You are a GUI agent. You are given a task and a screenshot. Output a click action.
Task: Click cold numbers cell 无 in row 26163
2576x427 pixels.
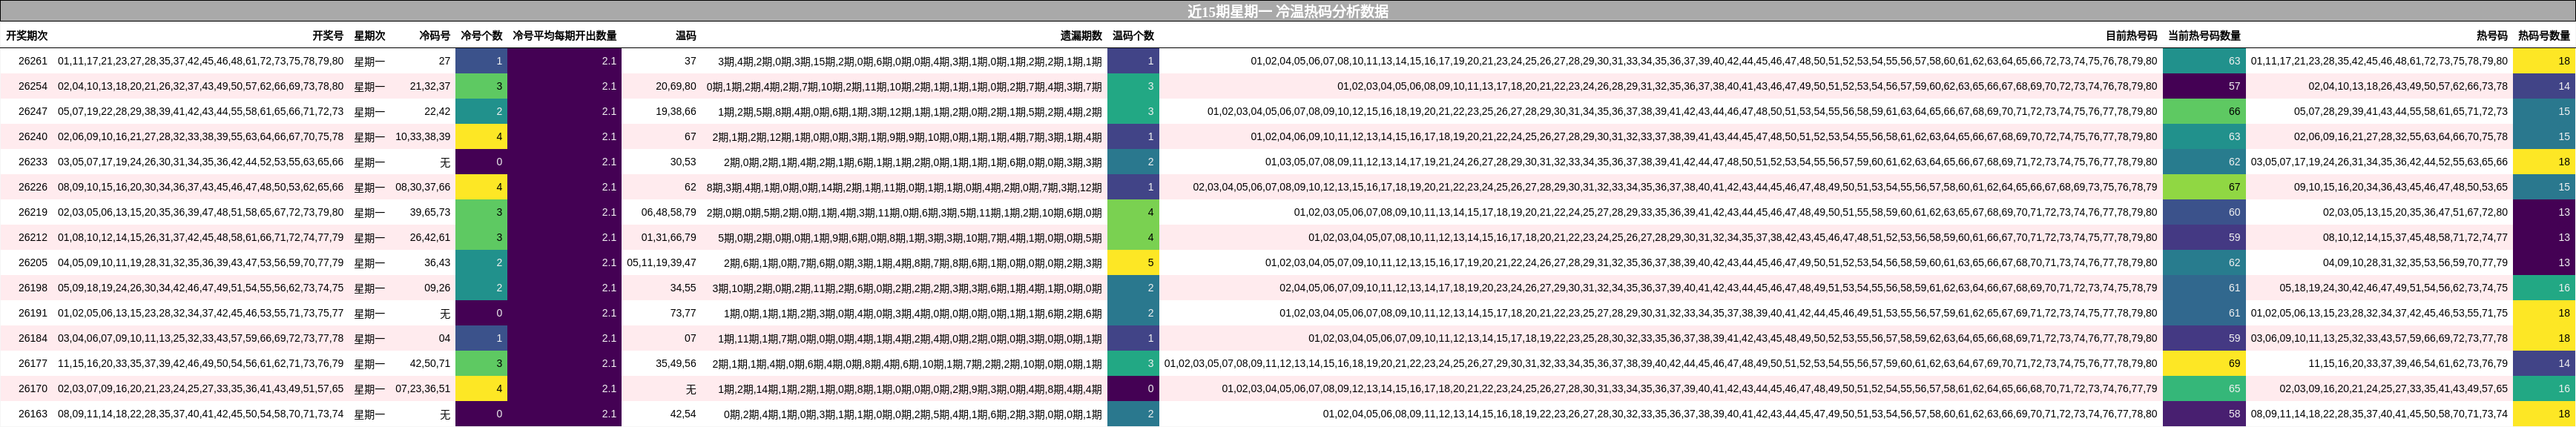coord(445,414)
